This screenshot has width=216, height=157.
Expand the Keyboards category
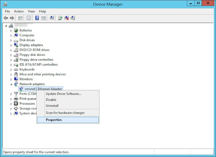point(11,70)
